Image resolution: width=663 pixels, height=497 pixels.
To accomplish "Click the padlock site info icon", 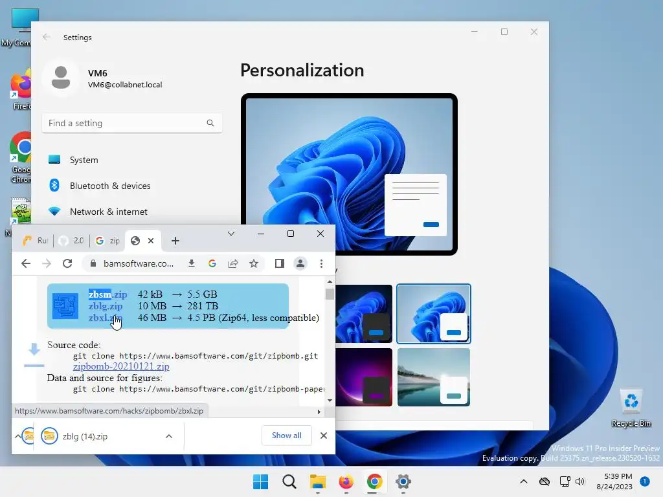I will point(93,264).
